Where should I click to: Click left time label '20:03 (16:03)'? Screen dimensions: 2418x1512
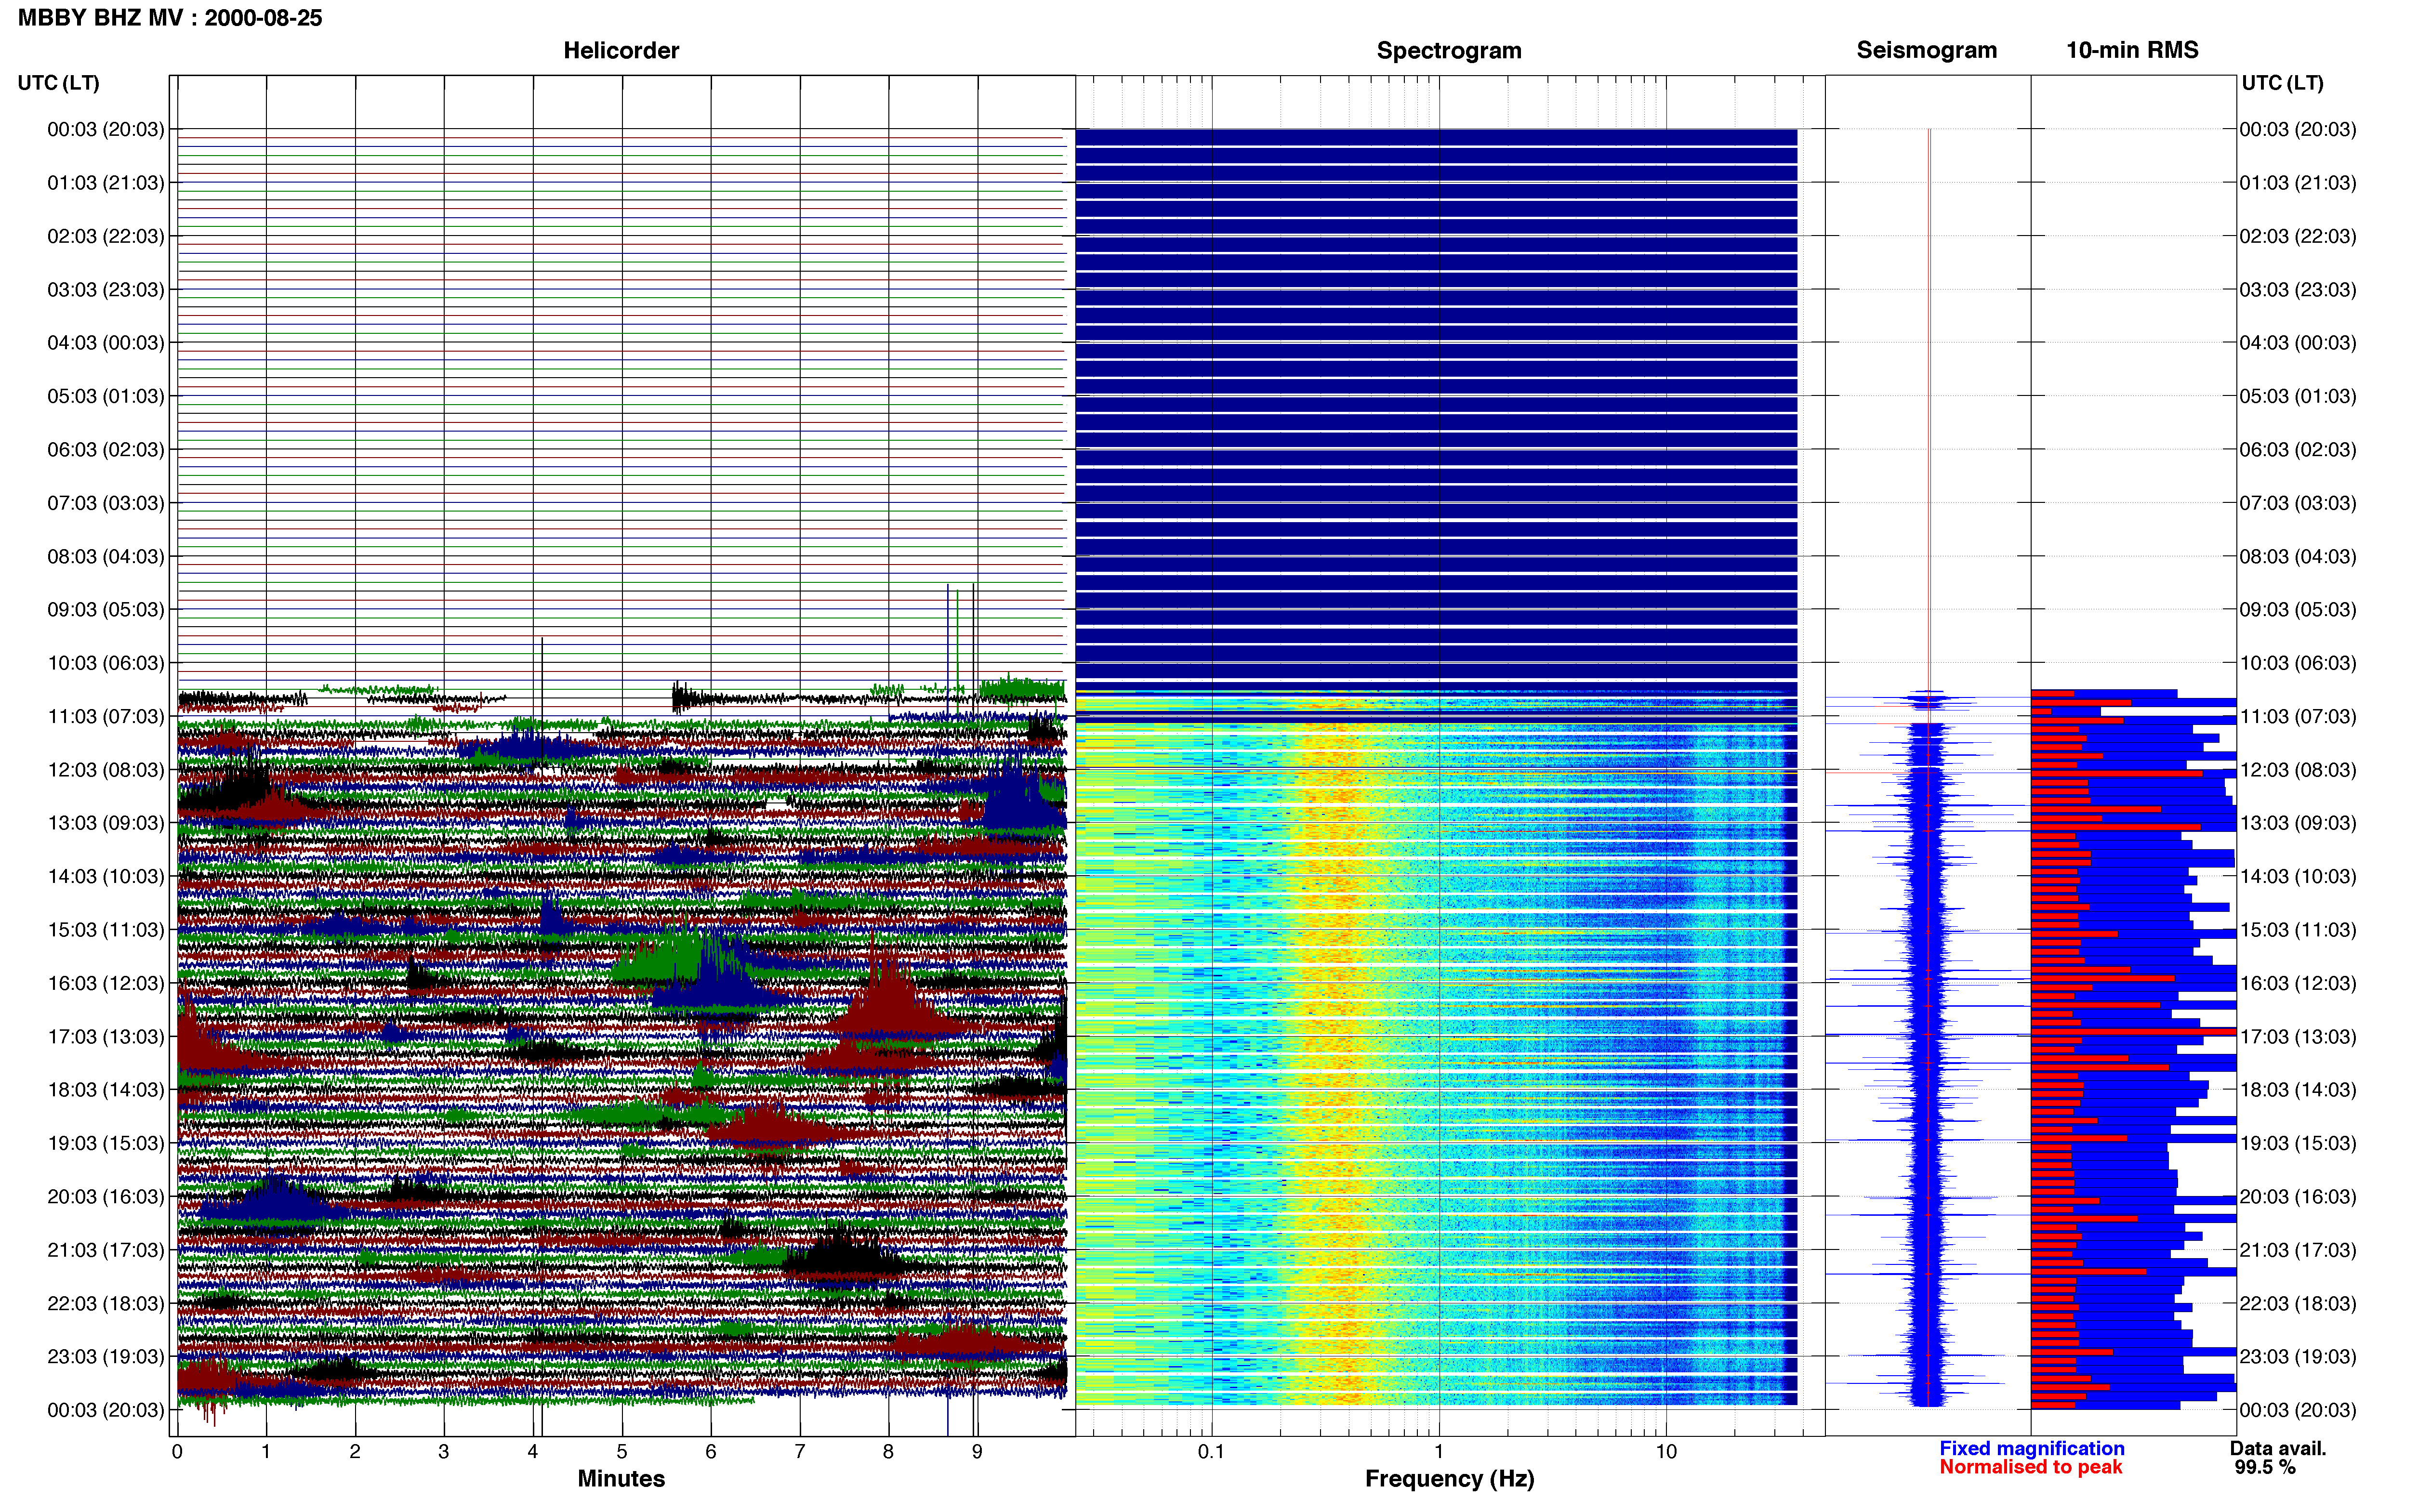[106, 1197]
